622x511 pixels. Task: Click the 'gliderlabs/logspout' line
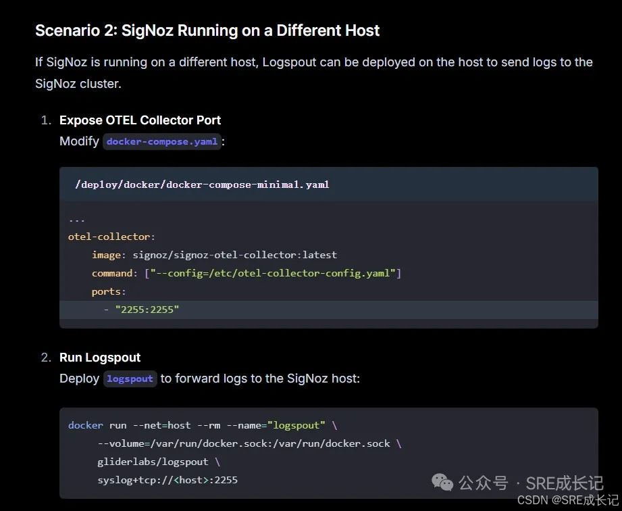point(159,462)
